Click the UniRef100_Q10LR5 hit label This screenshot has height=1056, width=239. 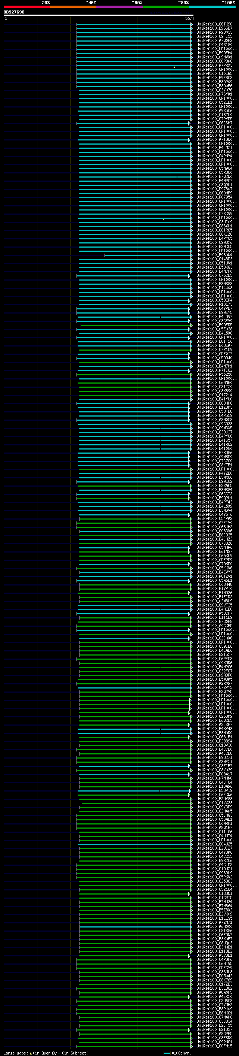pyautogui.click(x=214, y=73)
